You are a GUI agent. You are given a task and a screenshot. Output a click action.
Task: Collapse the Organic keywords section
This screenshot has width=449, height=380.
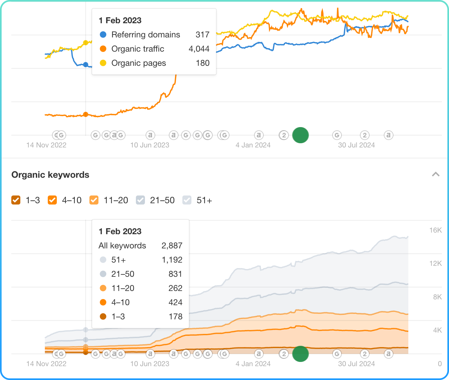tap(435, 175)
